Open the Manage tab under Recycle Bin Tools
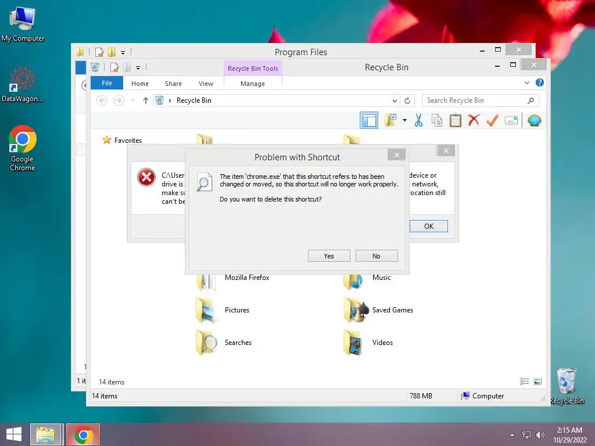This screenshot has height=446, width=595. [253, 84]
